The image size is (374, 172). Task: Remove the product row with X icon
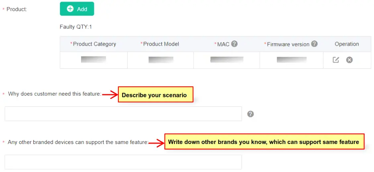350,60
